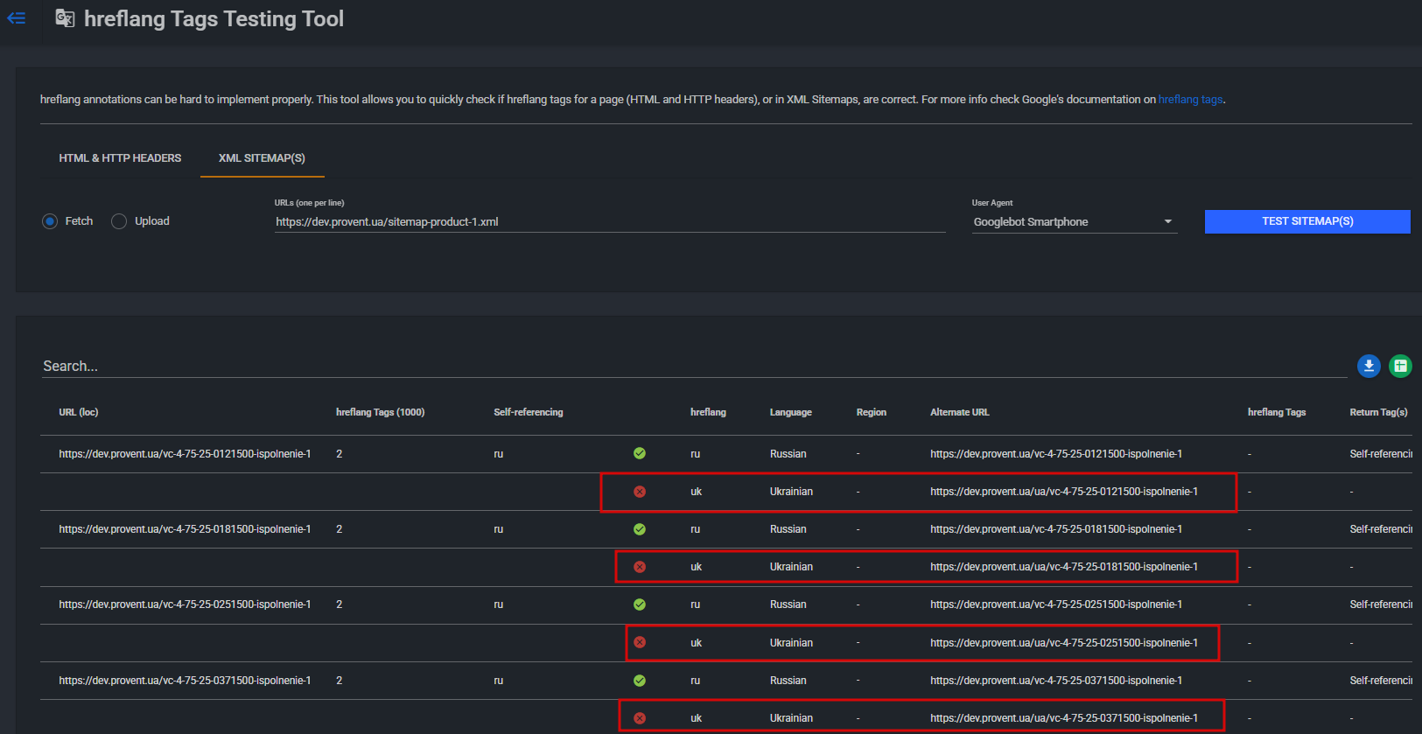Click the back arrow menu icon
Viewport: 1422px width, 734px height.
point(17,18)
